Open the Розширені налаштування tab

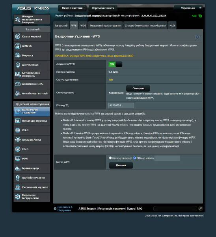pyautogui.click(x=106, y=26)
